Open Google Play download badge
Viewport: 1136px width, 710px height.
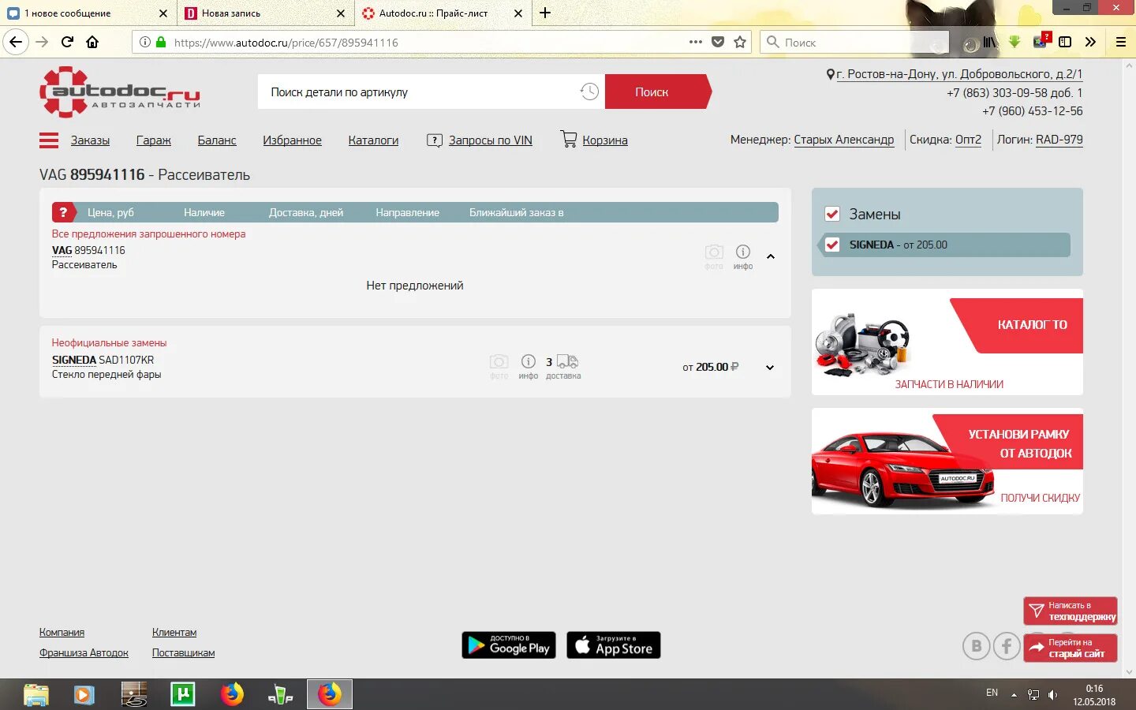pos(509,645)
